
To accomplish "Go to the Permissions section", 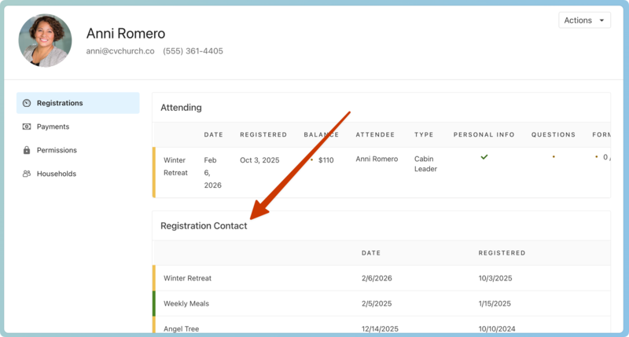I will 57,150.
